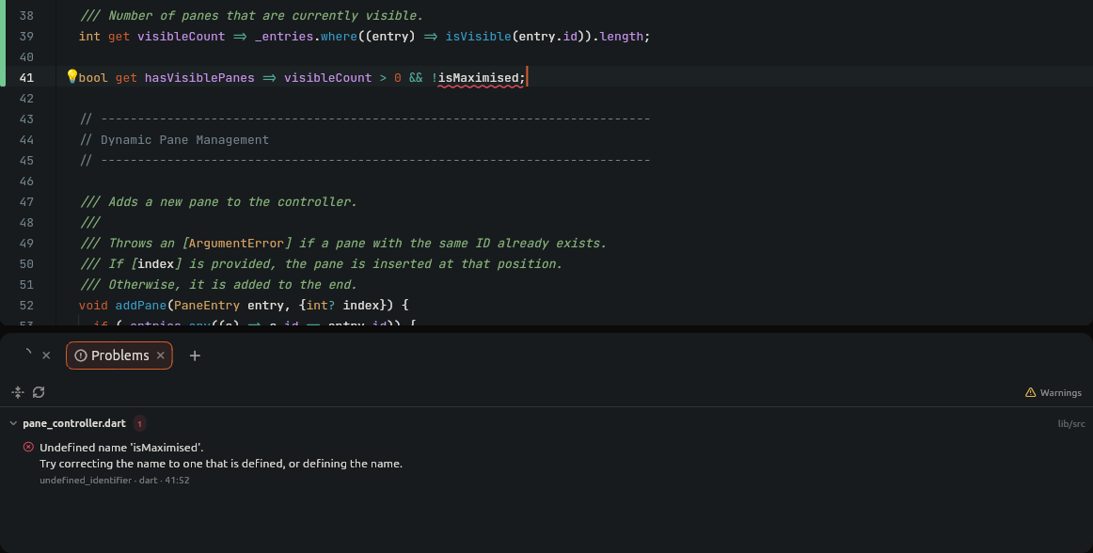Screen dimensions: 1093x553
Task: Click the collapse all diagnostics icon
Action: [x=18, y=392]
